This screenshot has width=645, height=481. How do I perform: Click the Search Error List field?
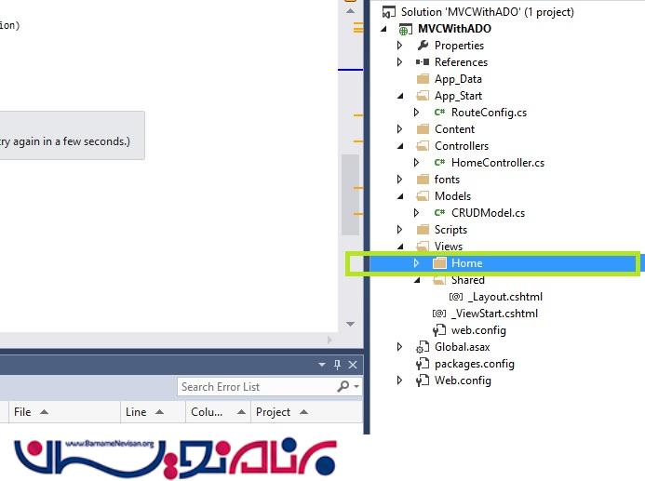click(269, 387)
